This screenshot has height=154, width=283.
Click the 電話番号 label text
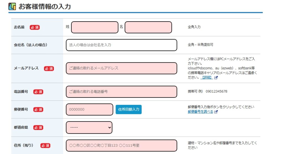point(21,92)
